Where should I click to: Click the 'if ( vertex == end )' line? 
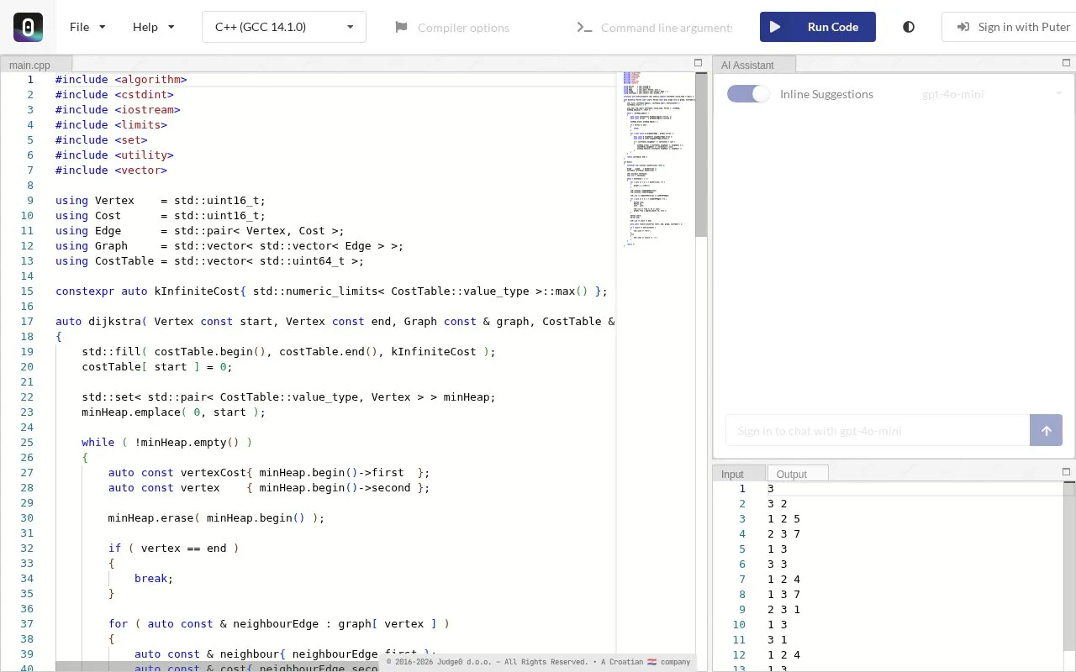173,549
